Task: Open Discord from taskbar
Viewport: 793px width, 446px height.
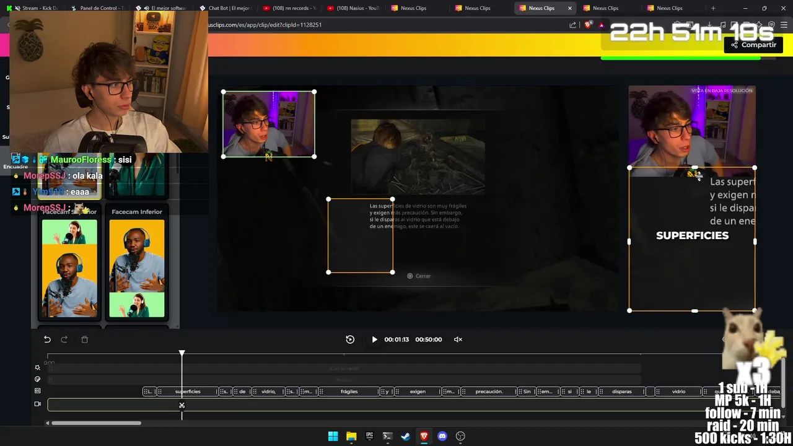Action: [442, 436]
